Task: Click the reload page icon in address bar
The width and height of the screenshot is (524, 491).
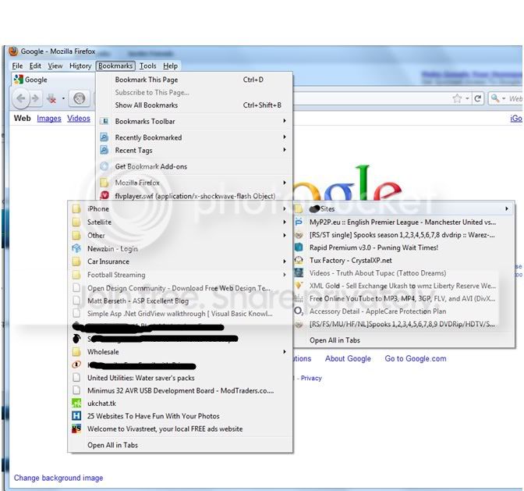Action: pyautogui.click(x=478, y=98)
